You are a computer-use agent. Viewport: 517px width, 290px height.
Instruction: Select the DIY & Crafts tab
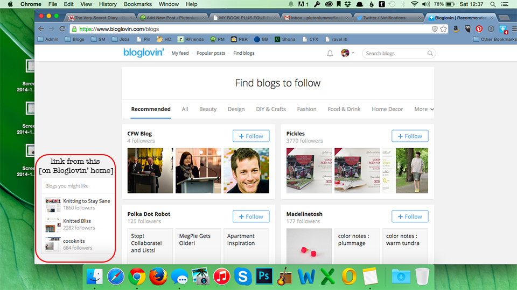[271, 109]
